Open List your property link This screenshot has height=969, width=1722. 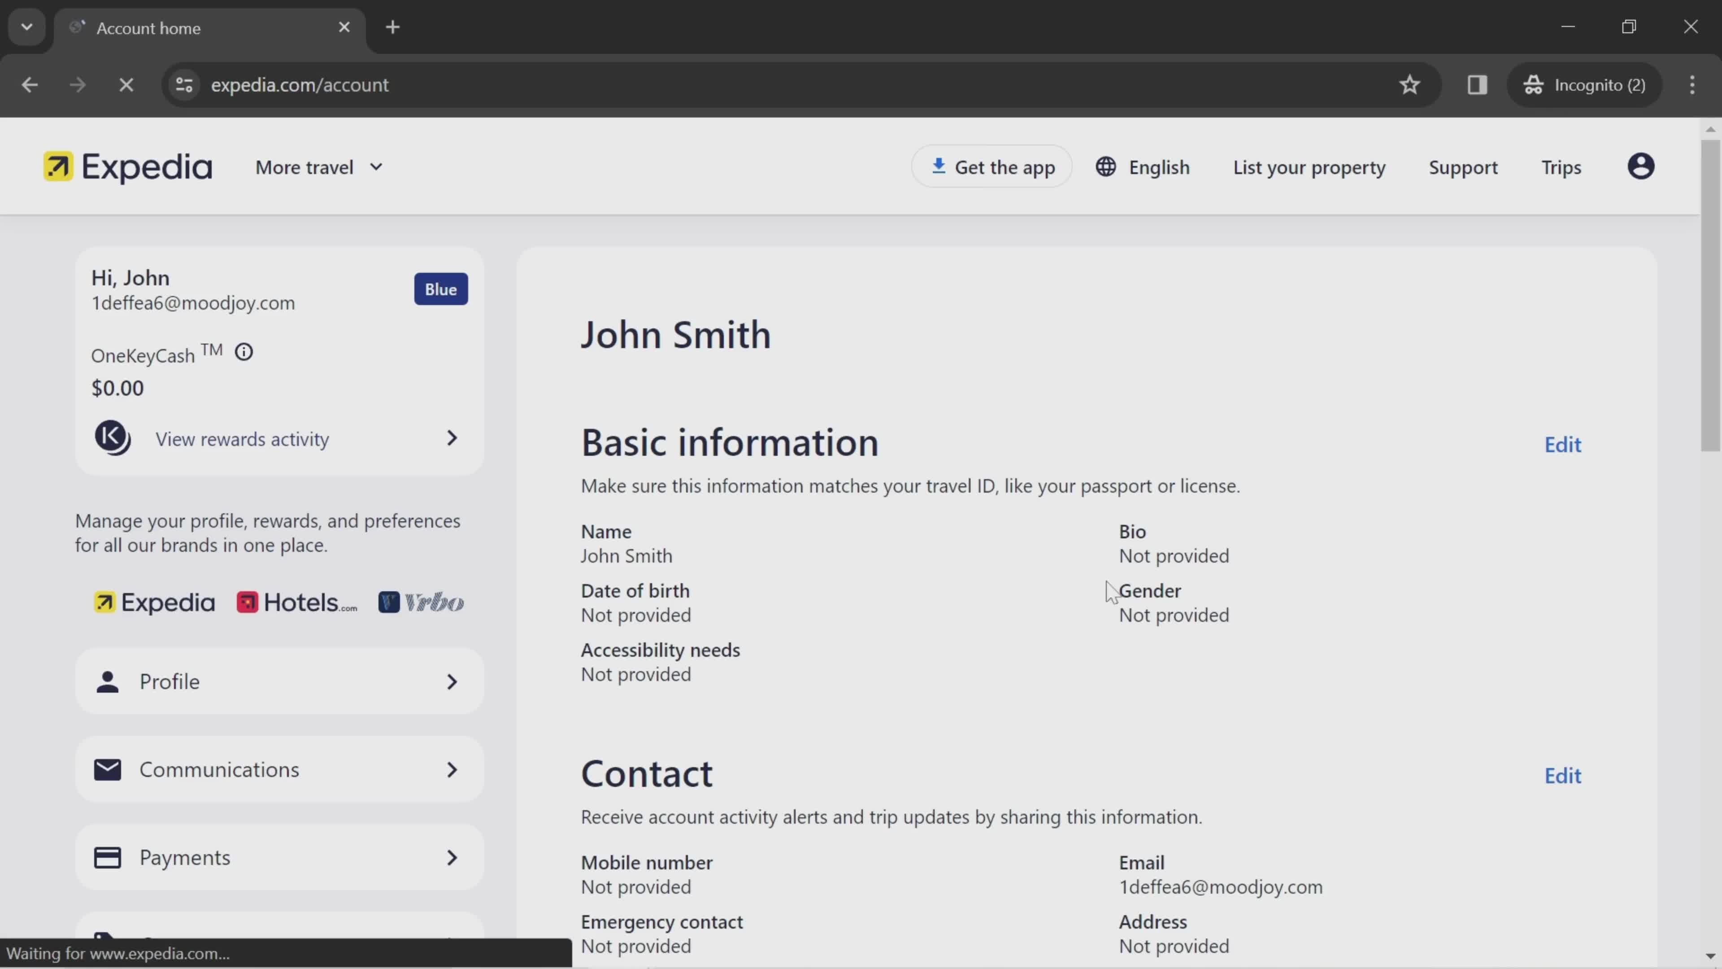coord(1309,167)
